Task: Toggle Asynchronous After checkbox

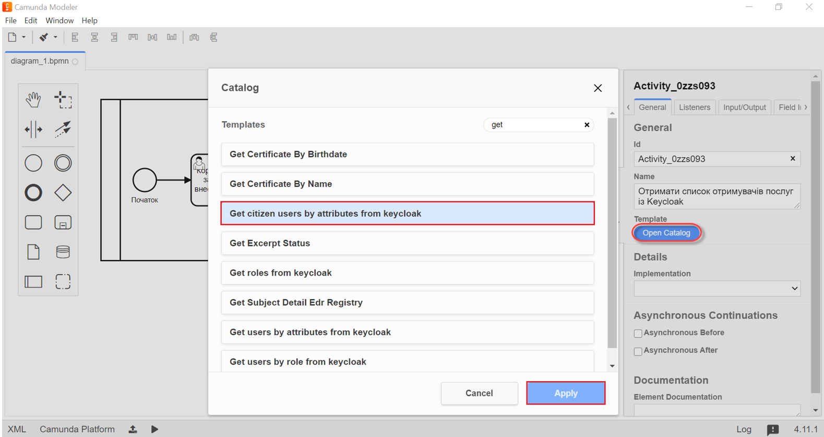Action: (x=638, y=351)
